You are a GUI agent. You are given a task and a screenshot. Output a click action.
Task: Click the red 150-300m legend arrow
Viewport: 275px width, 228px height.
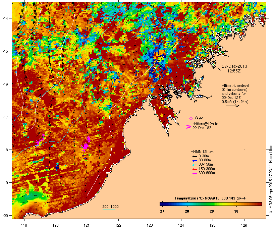pyautogui.click(x=195, y=169)
